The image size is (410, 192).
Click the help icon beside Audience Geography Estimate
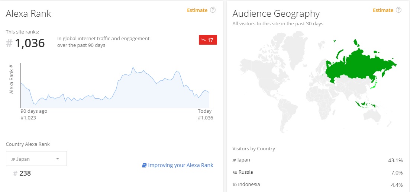398,10
